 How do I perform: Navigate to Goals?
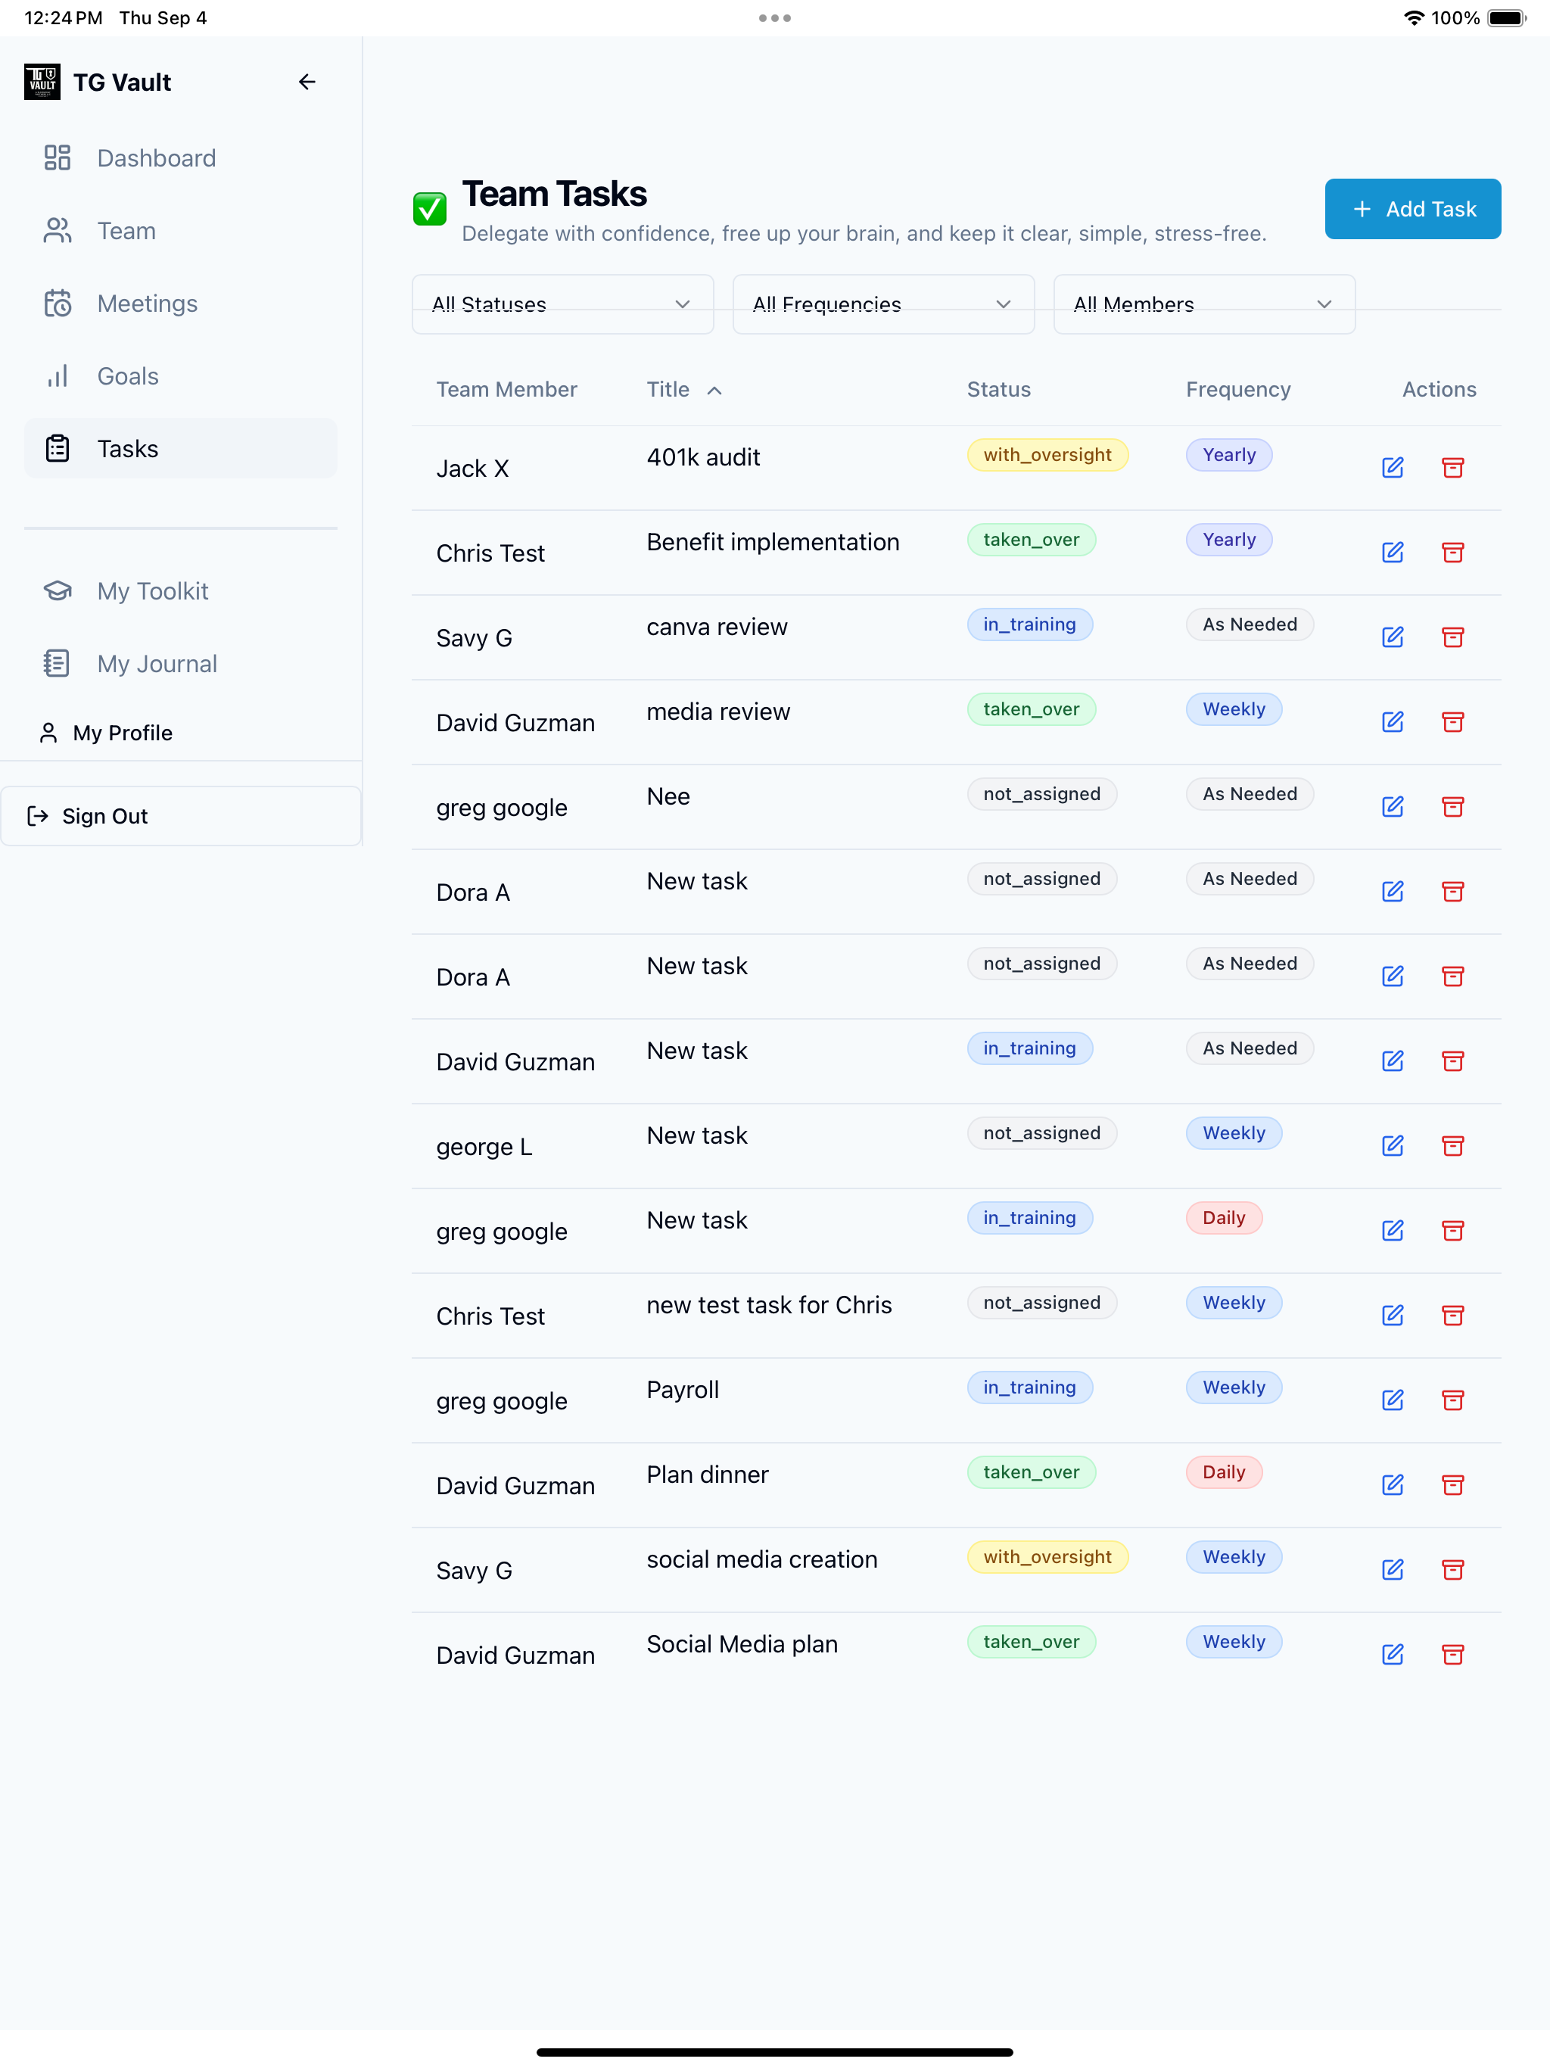[180, 376]
